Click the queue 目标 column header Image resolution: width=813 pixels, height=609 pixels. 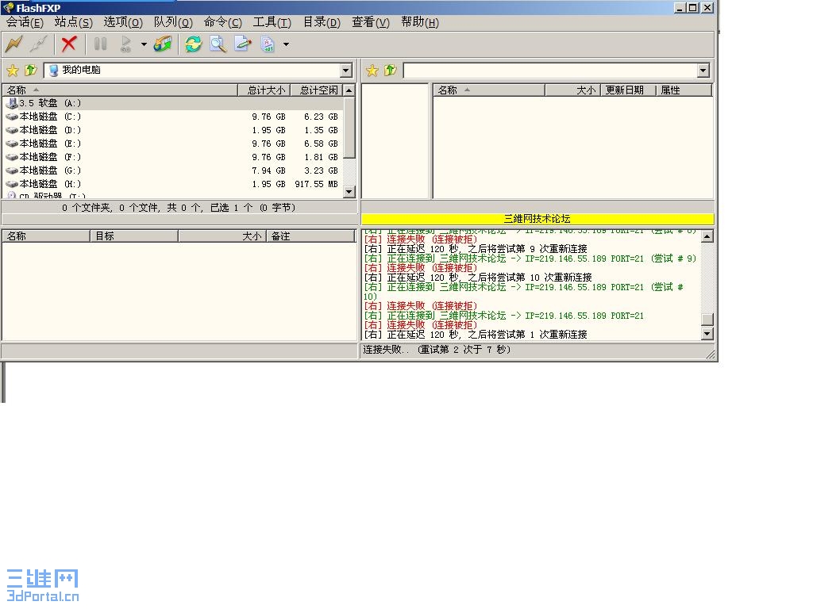[x=134, y=236]
